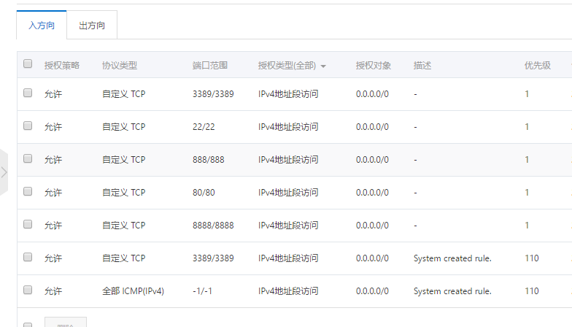Toggle the select-all checkbox in table header
Screen dimensions: 572x327
click(x=28, y=64)
